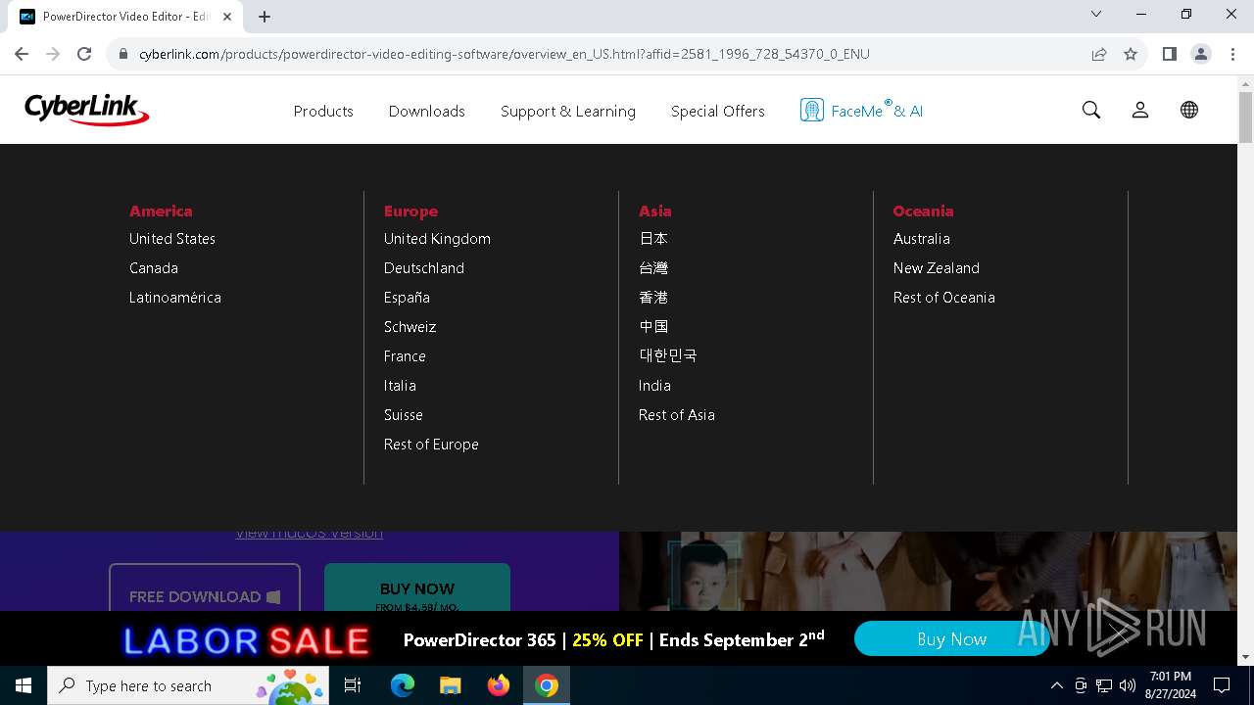Screen dimensions: 1254x705
Task: Open the taskbar clock and date
Action: click(x=1170, y=685)
